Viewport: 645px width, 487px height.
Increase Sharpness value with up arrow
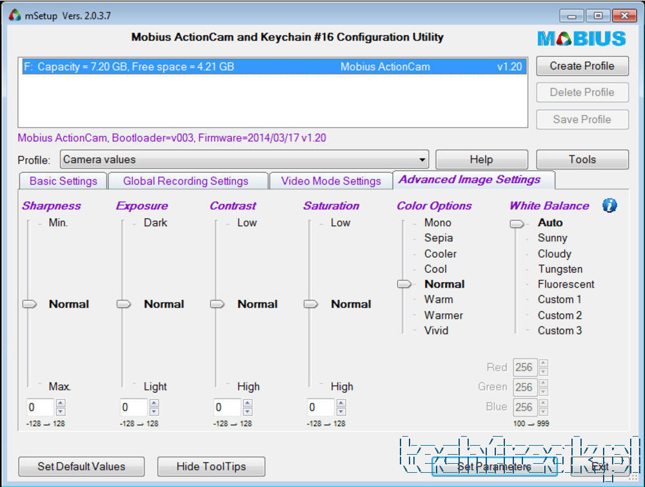click(61, 403)
